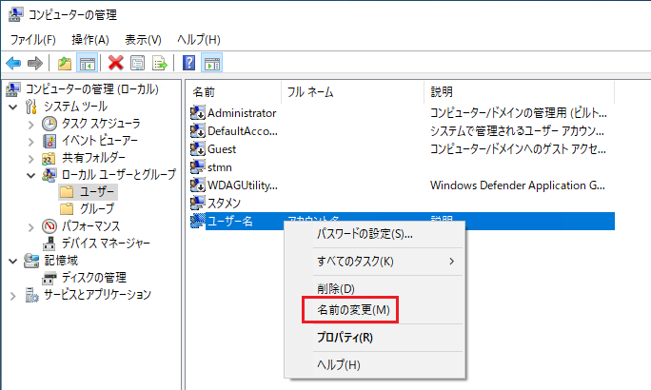Click the Up one level folder icon
Screen dimensions: 651x390
tap(65, 63)
